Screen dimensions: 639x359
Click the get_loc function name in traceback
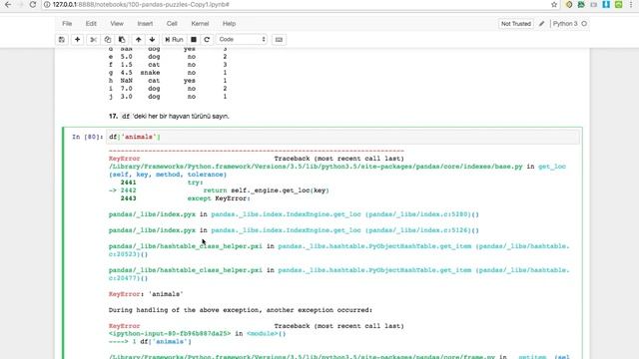pyautogui.click(x=552, y=167)
